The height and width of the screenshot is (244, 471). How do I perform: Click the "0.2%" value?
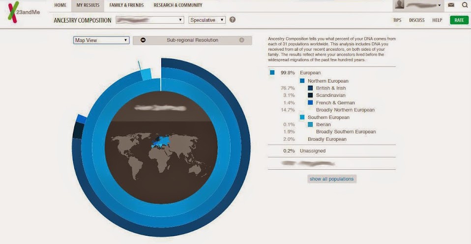289,151
